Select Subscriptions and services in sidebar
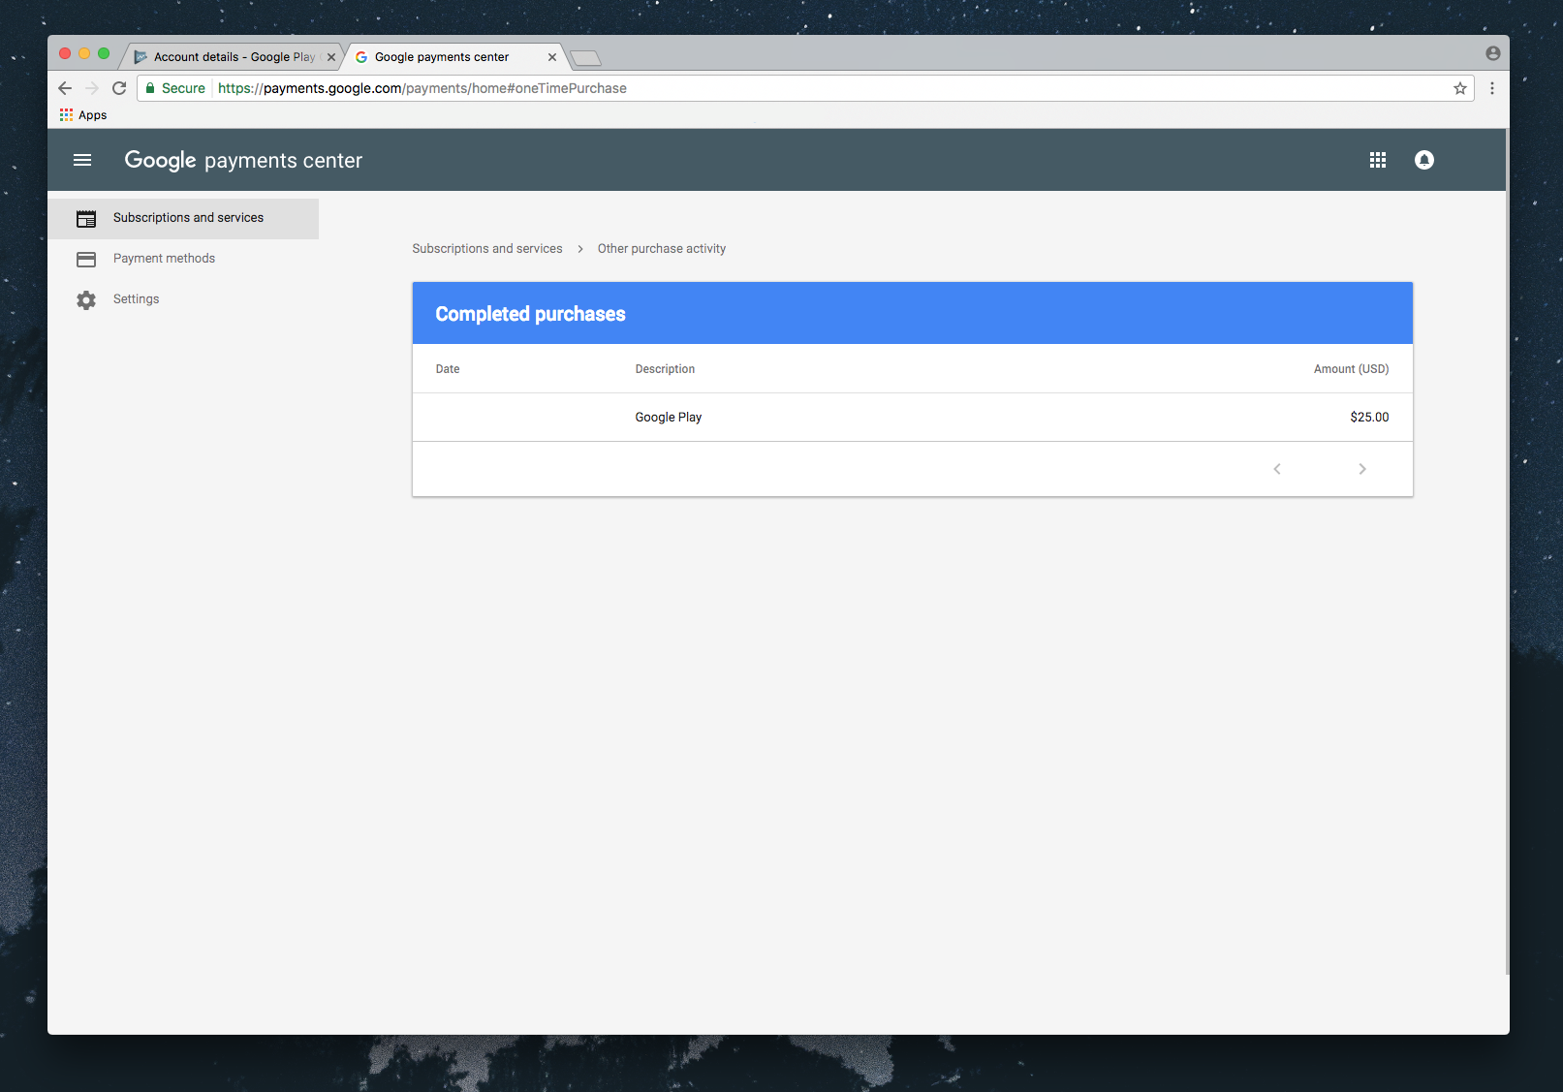The width and height of the screenshot is (1563, 1092). pyautogui.click(x=183, y=218)
